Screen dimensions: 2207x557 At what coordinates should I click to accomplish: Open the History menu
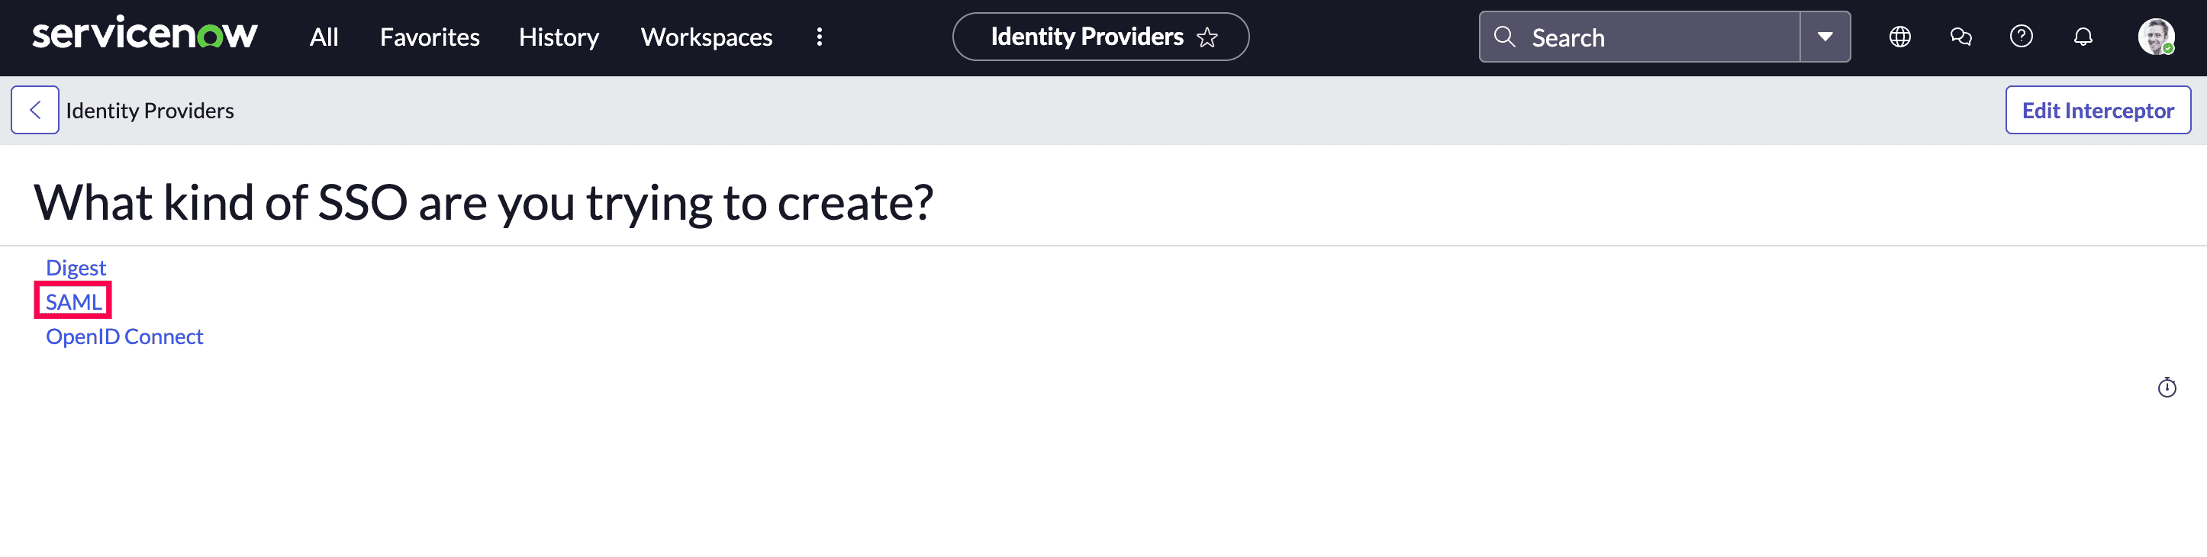(x=559, y=37)
